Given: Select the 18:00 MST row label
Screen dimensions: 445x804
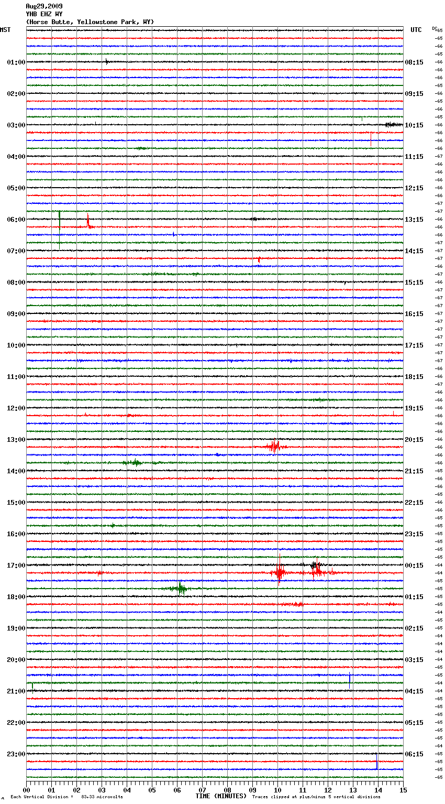Looking at the screenshot, I should click(x=16, y=597).
